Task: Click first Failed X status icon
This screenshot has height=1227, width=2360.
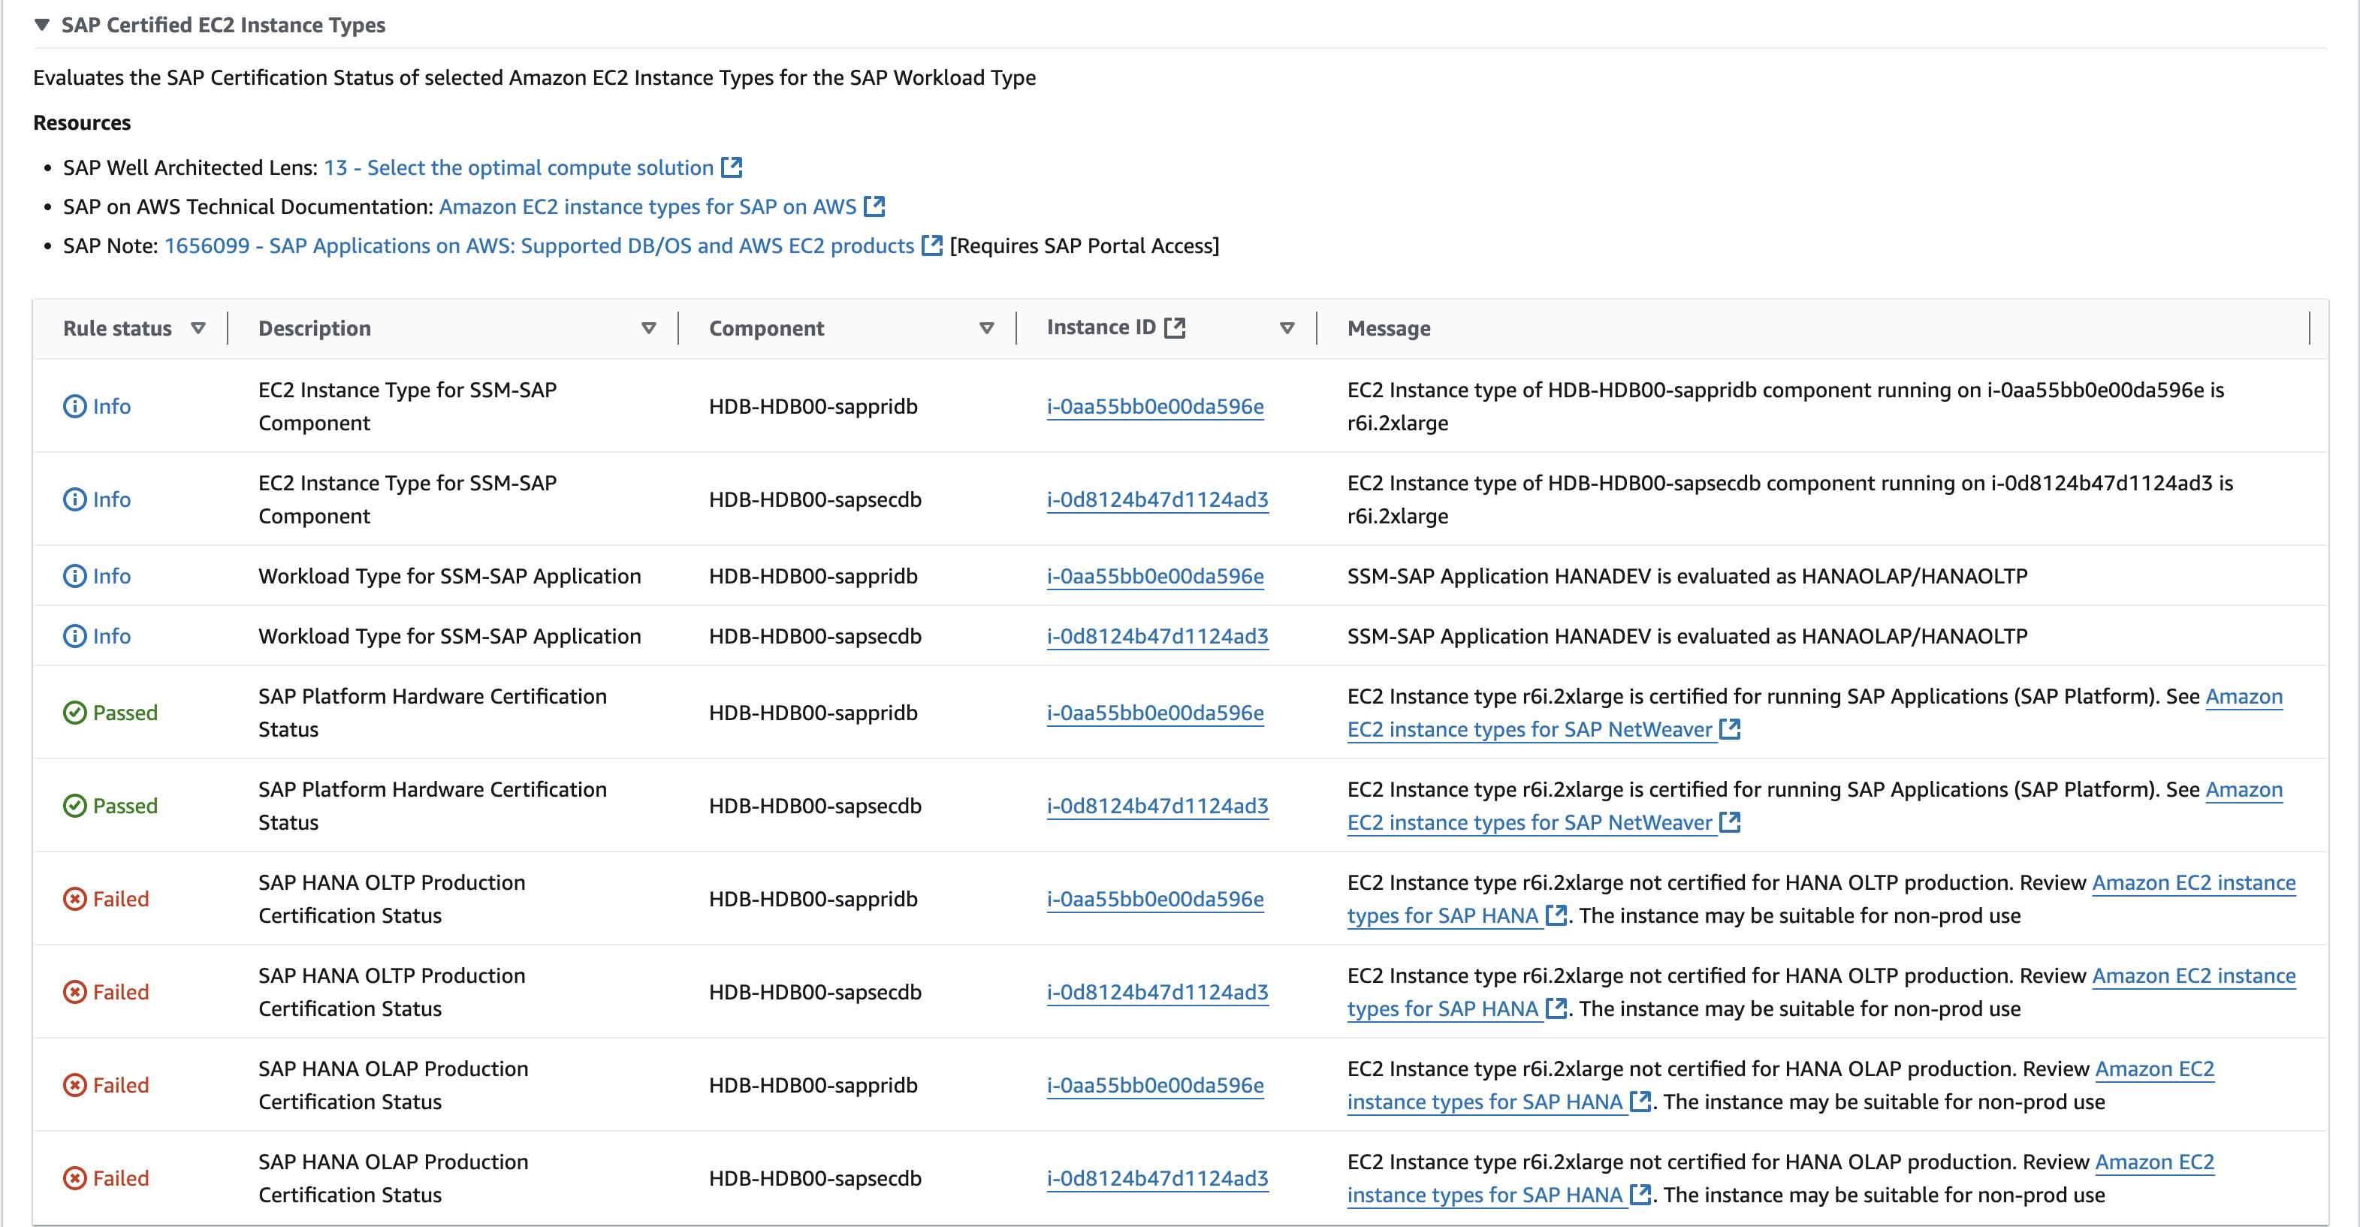Action: coord(74,898)
